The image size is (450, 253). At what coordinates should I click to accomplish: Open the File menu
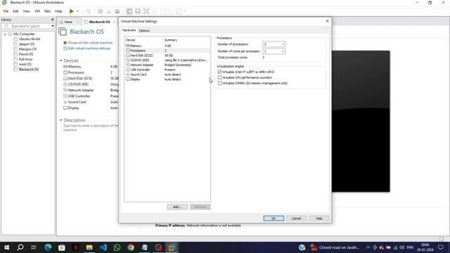coord(6,11)
